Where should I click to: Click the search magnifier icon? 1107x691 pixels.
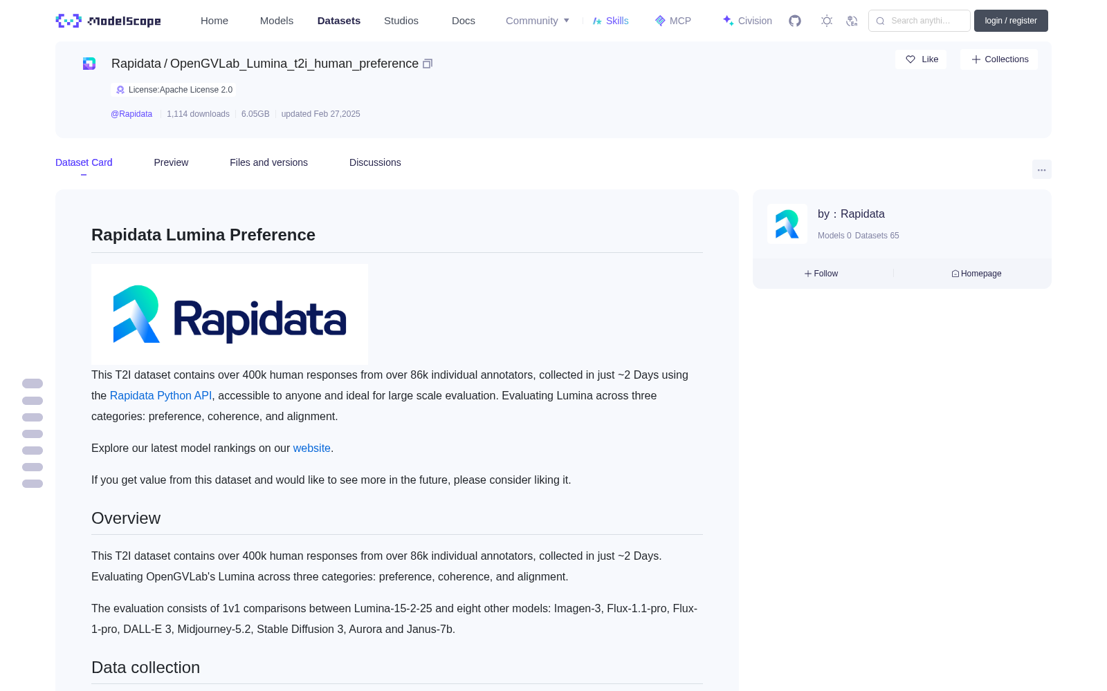point(880,21)
